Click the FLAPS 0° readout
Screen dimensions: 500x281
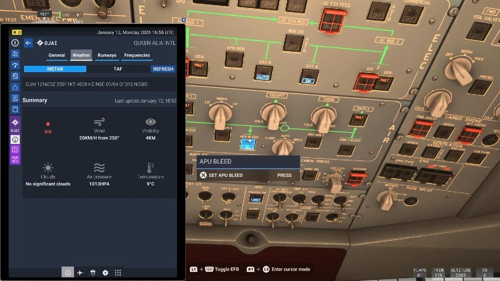tap(420, 272)
